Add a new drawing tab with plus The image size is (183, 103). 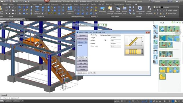tap(28, 20)
